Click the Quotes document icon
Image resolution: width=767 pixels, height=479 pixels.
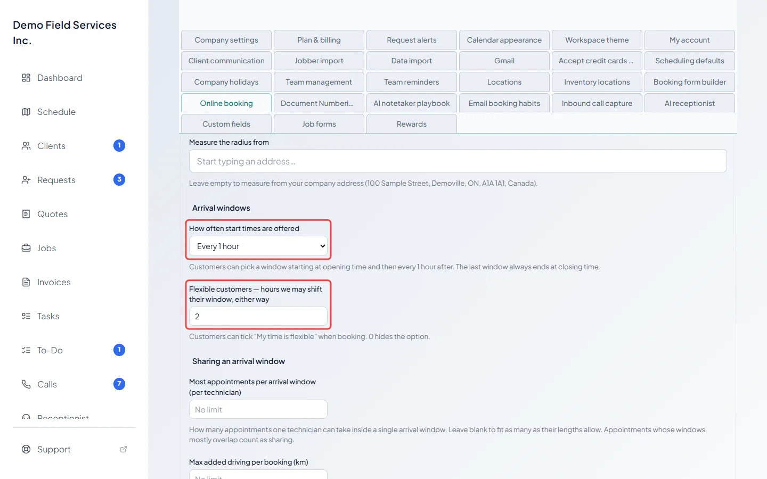click(x=26, y=214)
